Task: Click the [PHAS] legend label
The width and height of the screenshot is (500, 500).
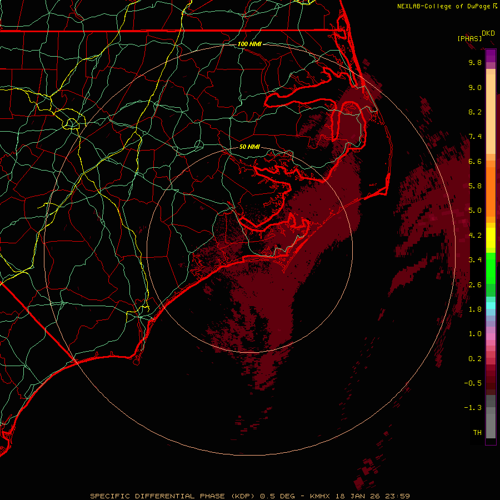Action: [469, 38]
